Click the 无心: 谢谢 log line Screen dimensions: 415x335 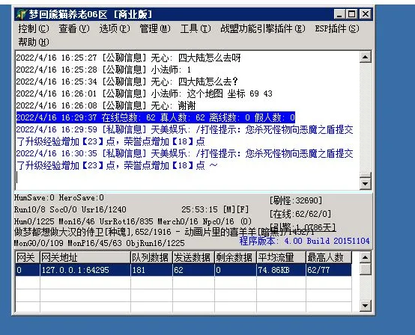(x=106, y=105)
